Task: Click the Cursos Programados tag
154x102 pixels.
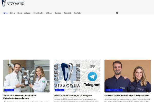Action: (114, 90)
